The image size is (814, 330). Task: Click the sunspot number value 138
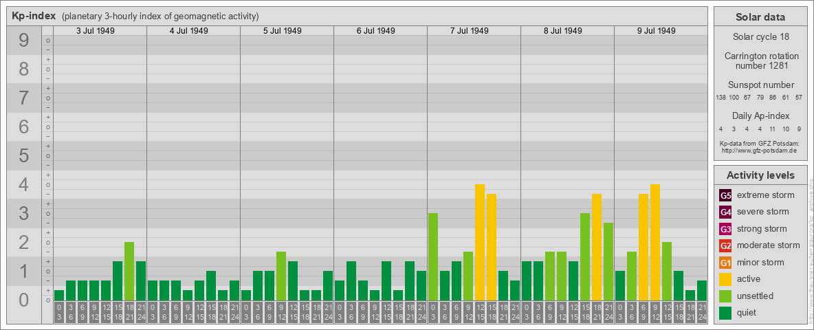point(720,98)
